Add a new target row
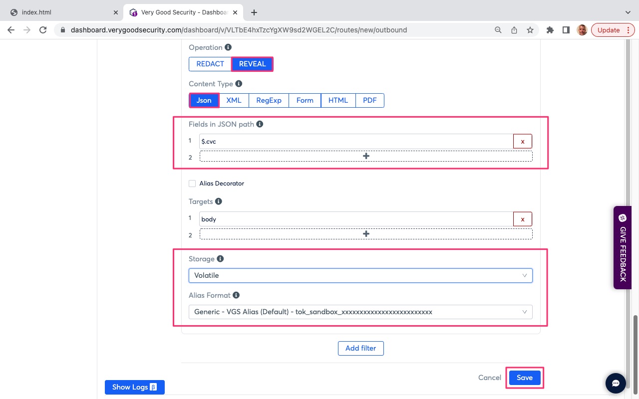The image size is (639, 399). (x=366, y=234)
